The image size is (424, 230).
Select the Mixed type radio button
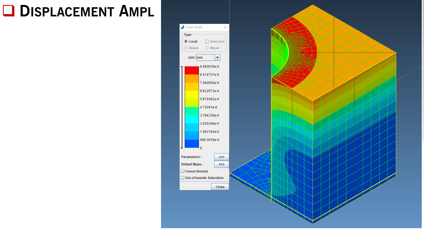click(x=207, y=48)
